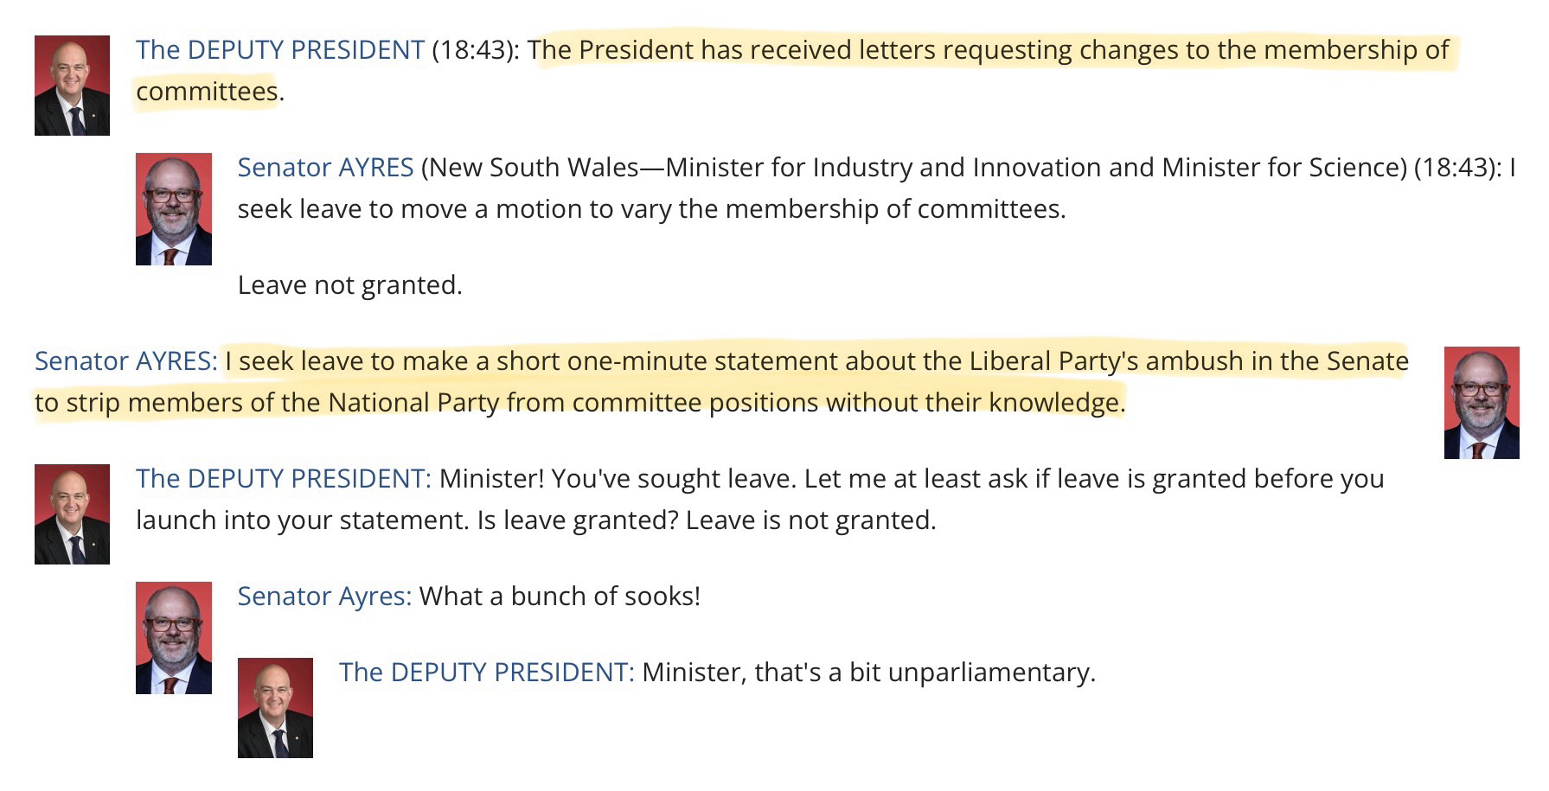Click 'Senator Ayres:' link before the sooks remark

324,596
